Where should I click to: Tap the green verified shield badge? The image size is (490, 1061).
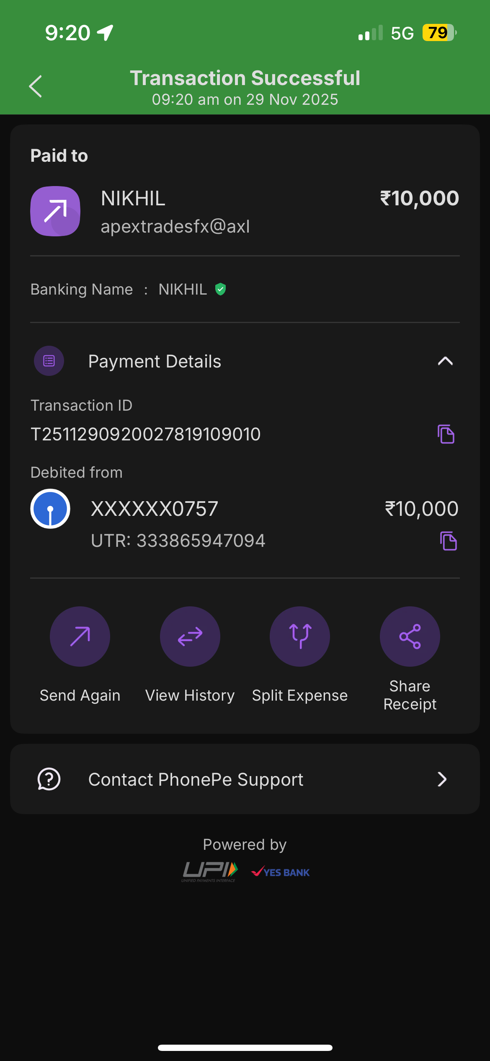pyautogui.click(x=220, y=289)
